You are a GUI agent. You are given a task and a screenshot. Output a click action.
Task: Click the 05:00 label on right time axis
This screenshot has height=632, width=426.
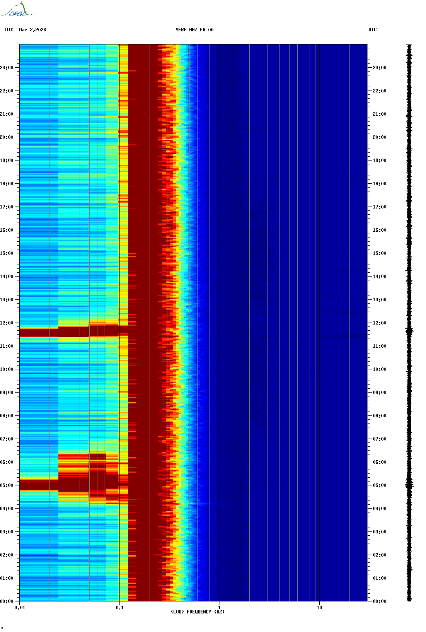tap(379, 485)
